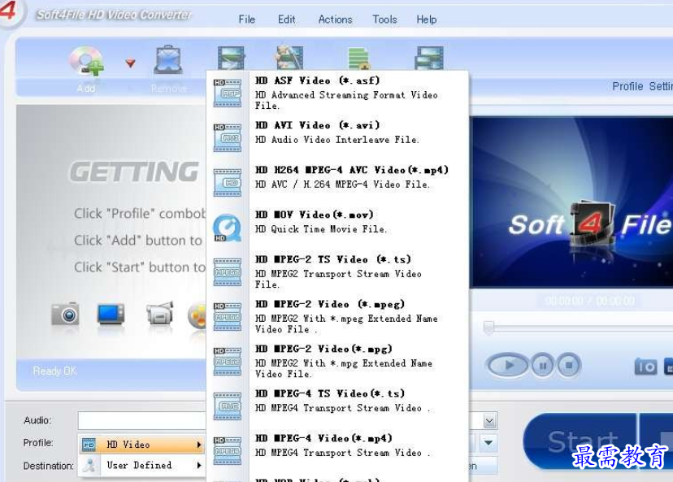Open the Profile combo box arrow
The width and height of the screenshot is (673, 482).
point(488,443)
